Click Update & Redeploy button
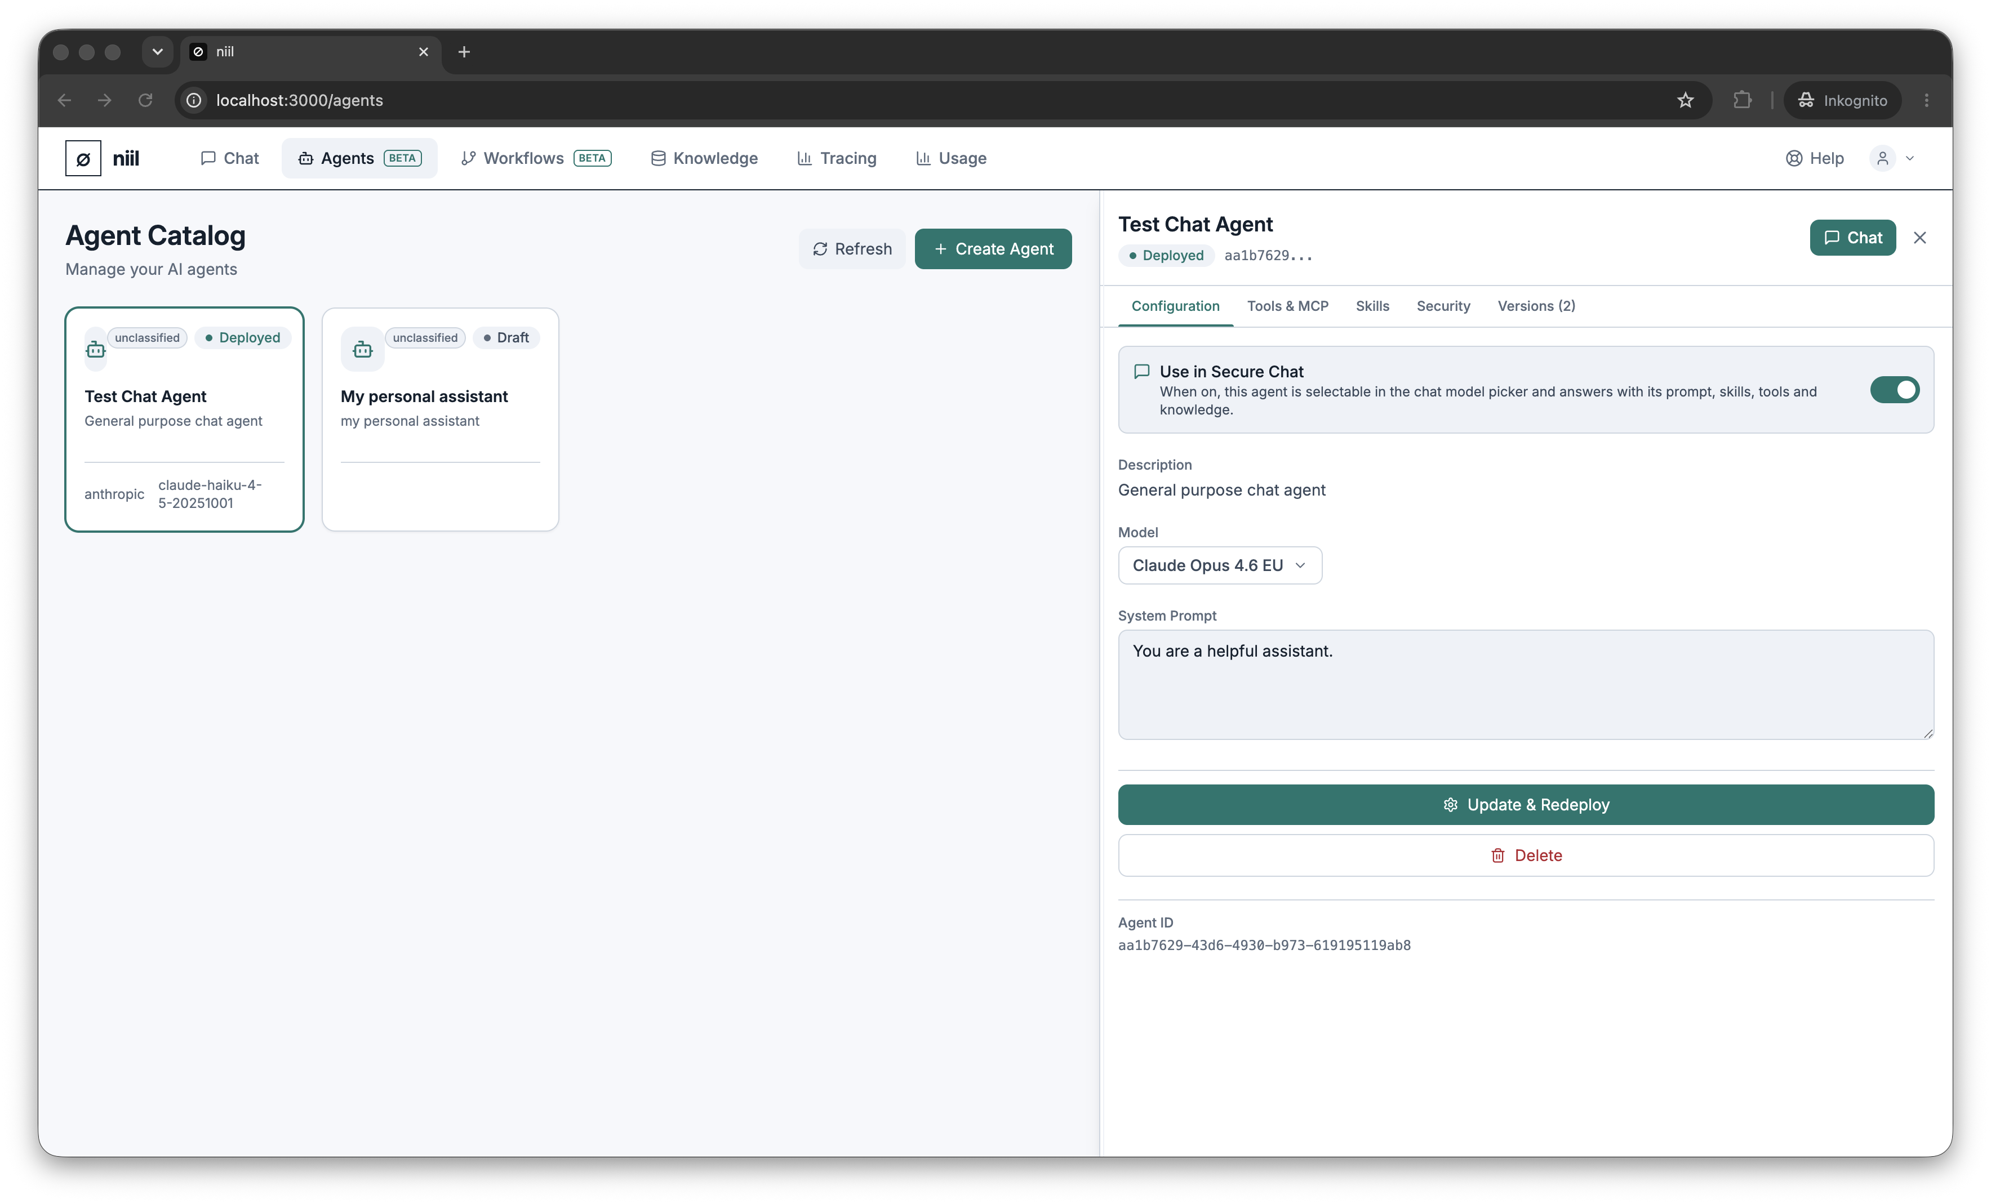Screen dimensions: 1991x1204 pos(1526,804)
